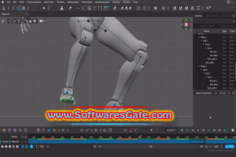Click the spiral trajectory icon in toolbar

(24, 8)
